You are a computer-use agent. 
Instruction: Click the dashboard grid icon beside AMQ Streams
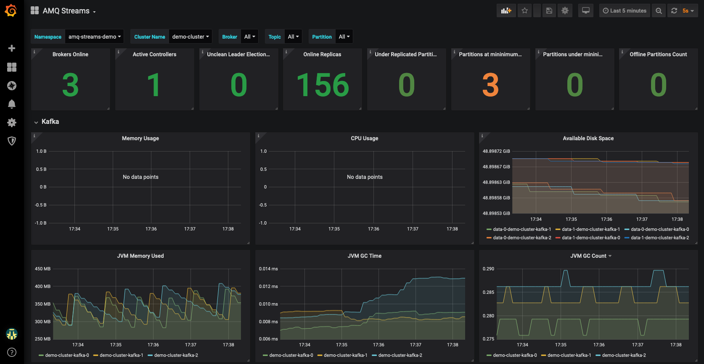[35, 10]
